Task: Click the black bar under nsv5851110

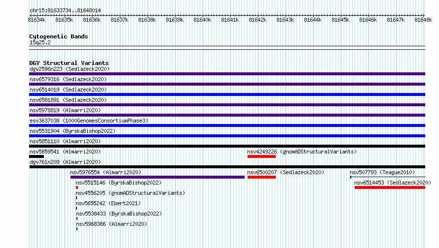Action: coord(227,146)
